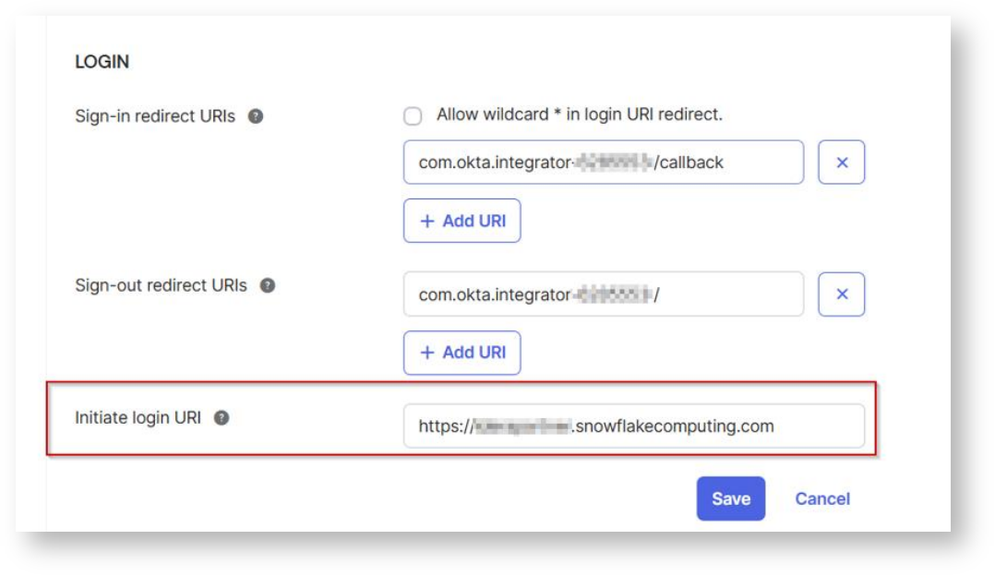Focus the sign-out redirect URI field
The height and width of the screenshot is (576, 995).
(x=603, y=294)
